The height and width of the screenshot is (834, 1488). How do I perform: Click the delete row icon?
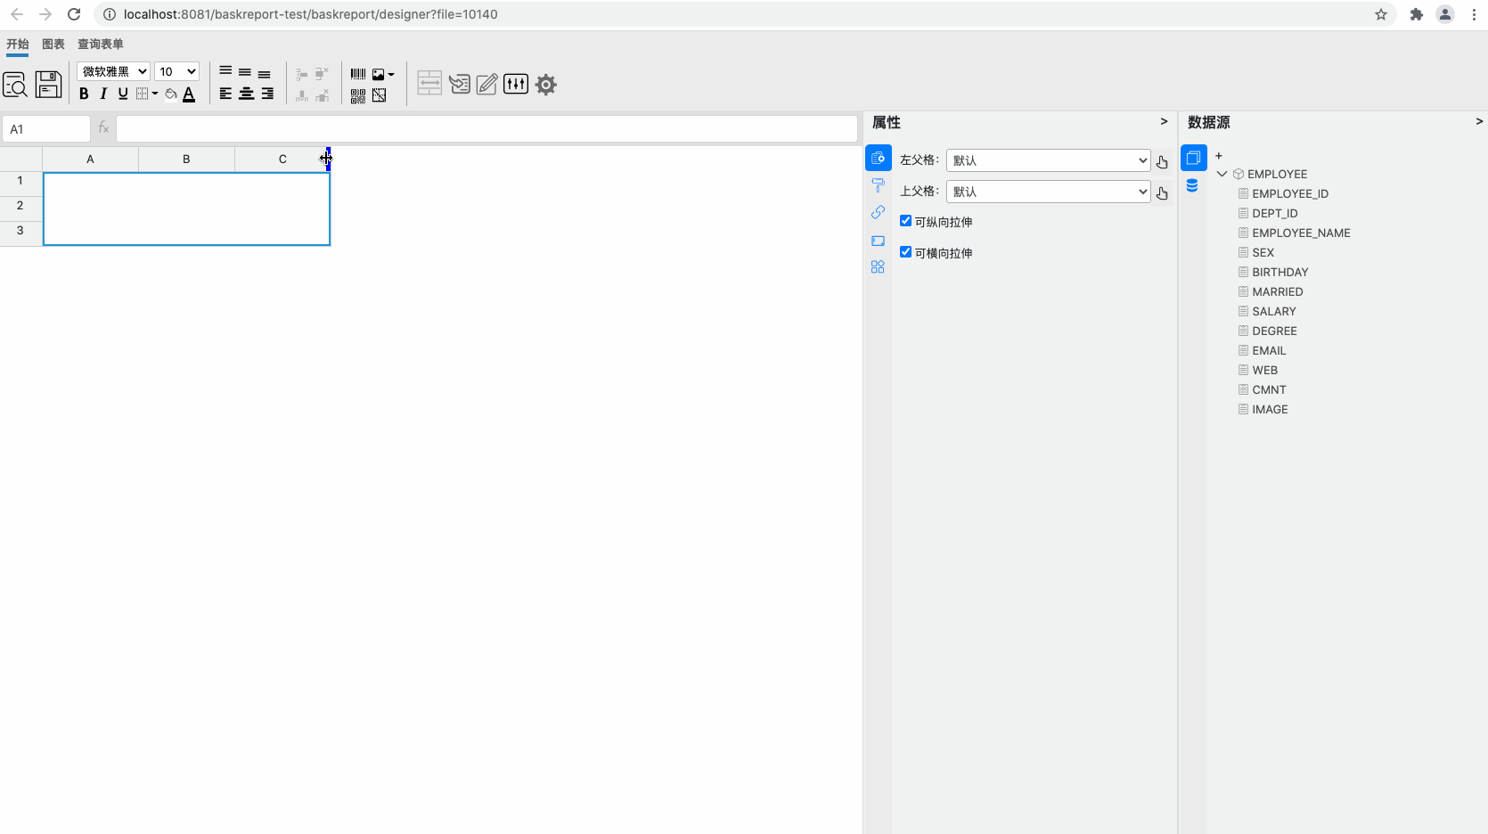pyautogui.click(x=323, y=74)
